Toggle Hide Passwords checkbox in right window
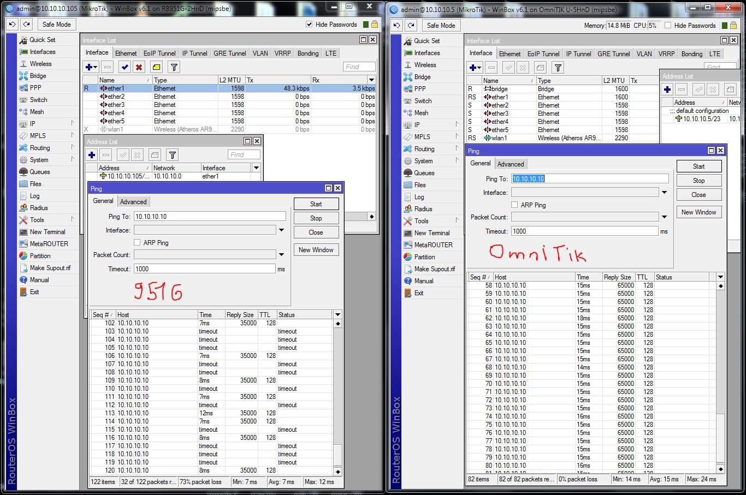This screenshot has height=495, width=746. [668, 26]
